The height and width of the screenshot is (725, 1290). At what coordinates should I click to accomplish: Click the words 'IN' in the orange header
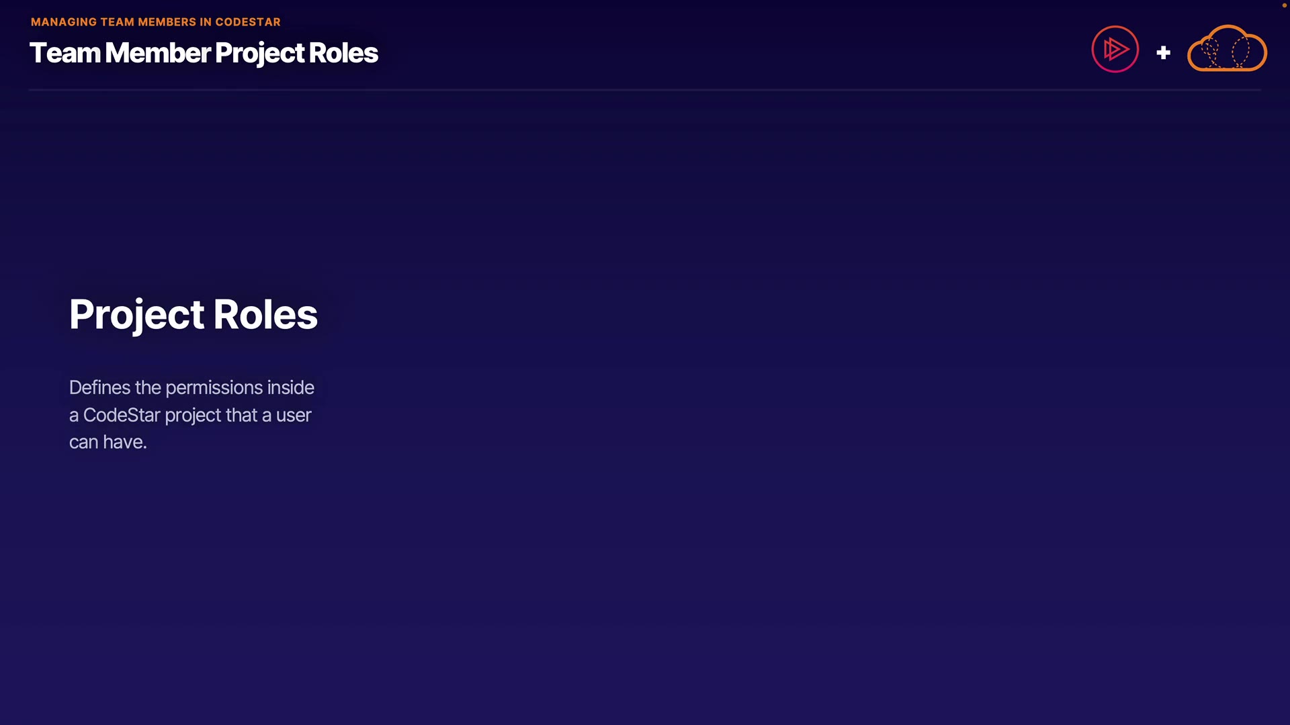[206, 22]
